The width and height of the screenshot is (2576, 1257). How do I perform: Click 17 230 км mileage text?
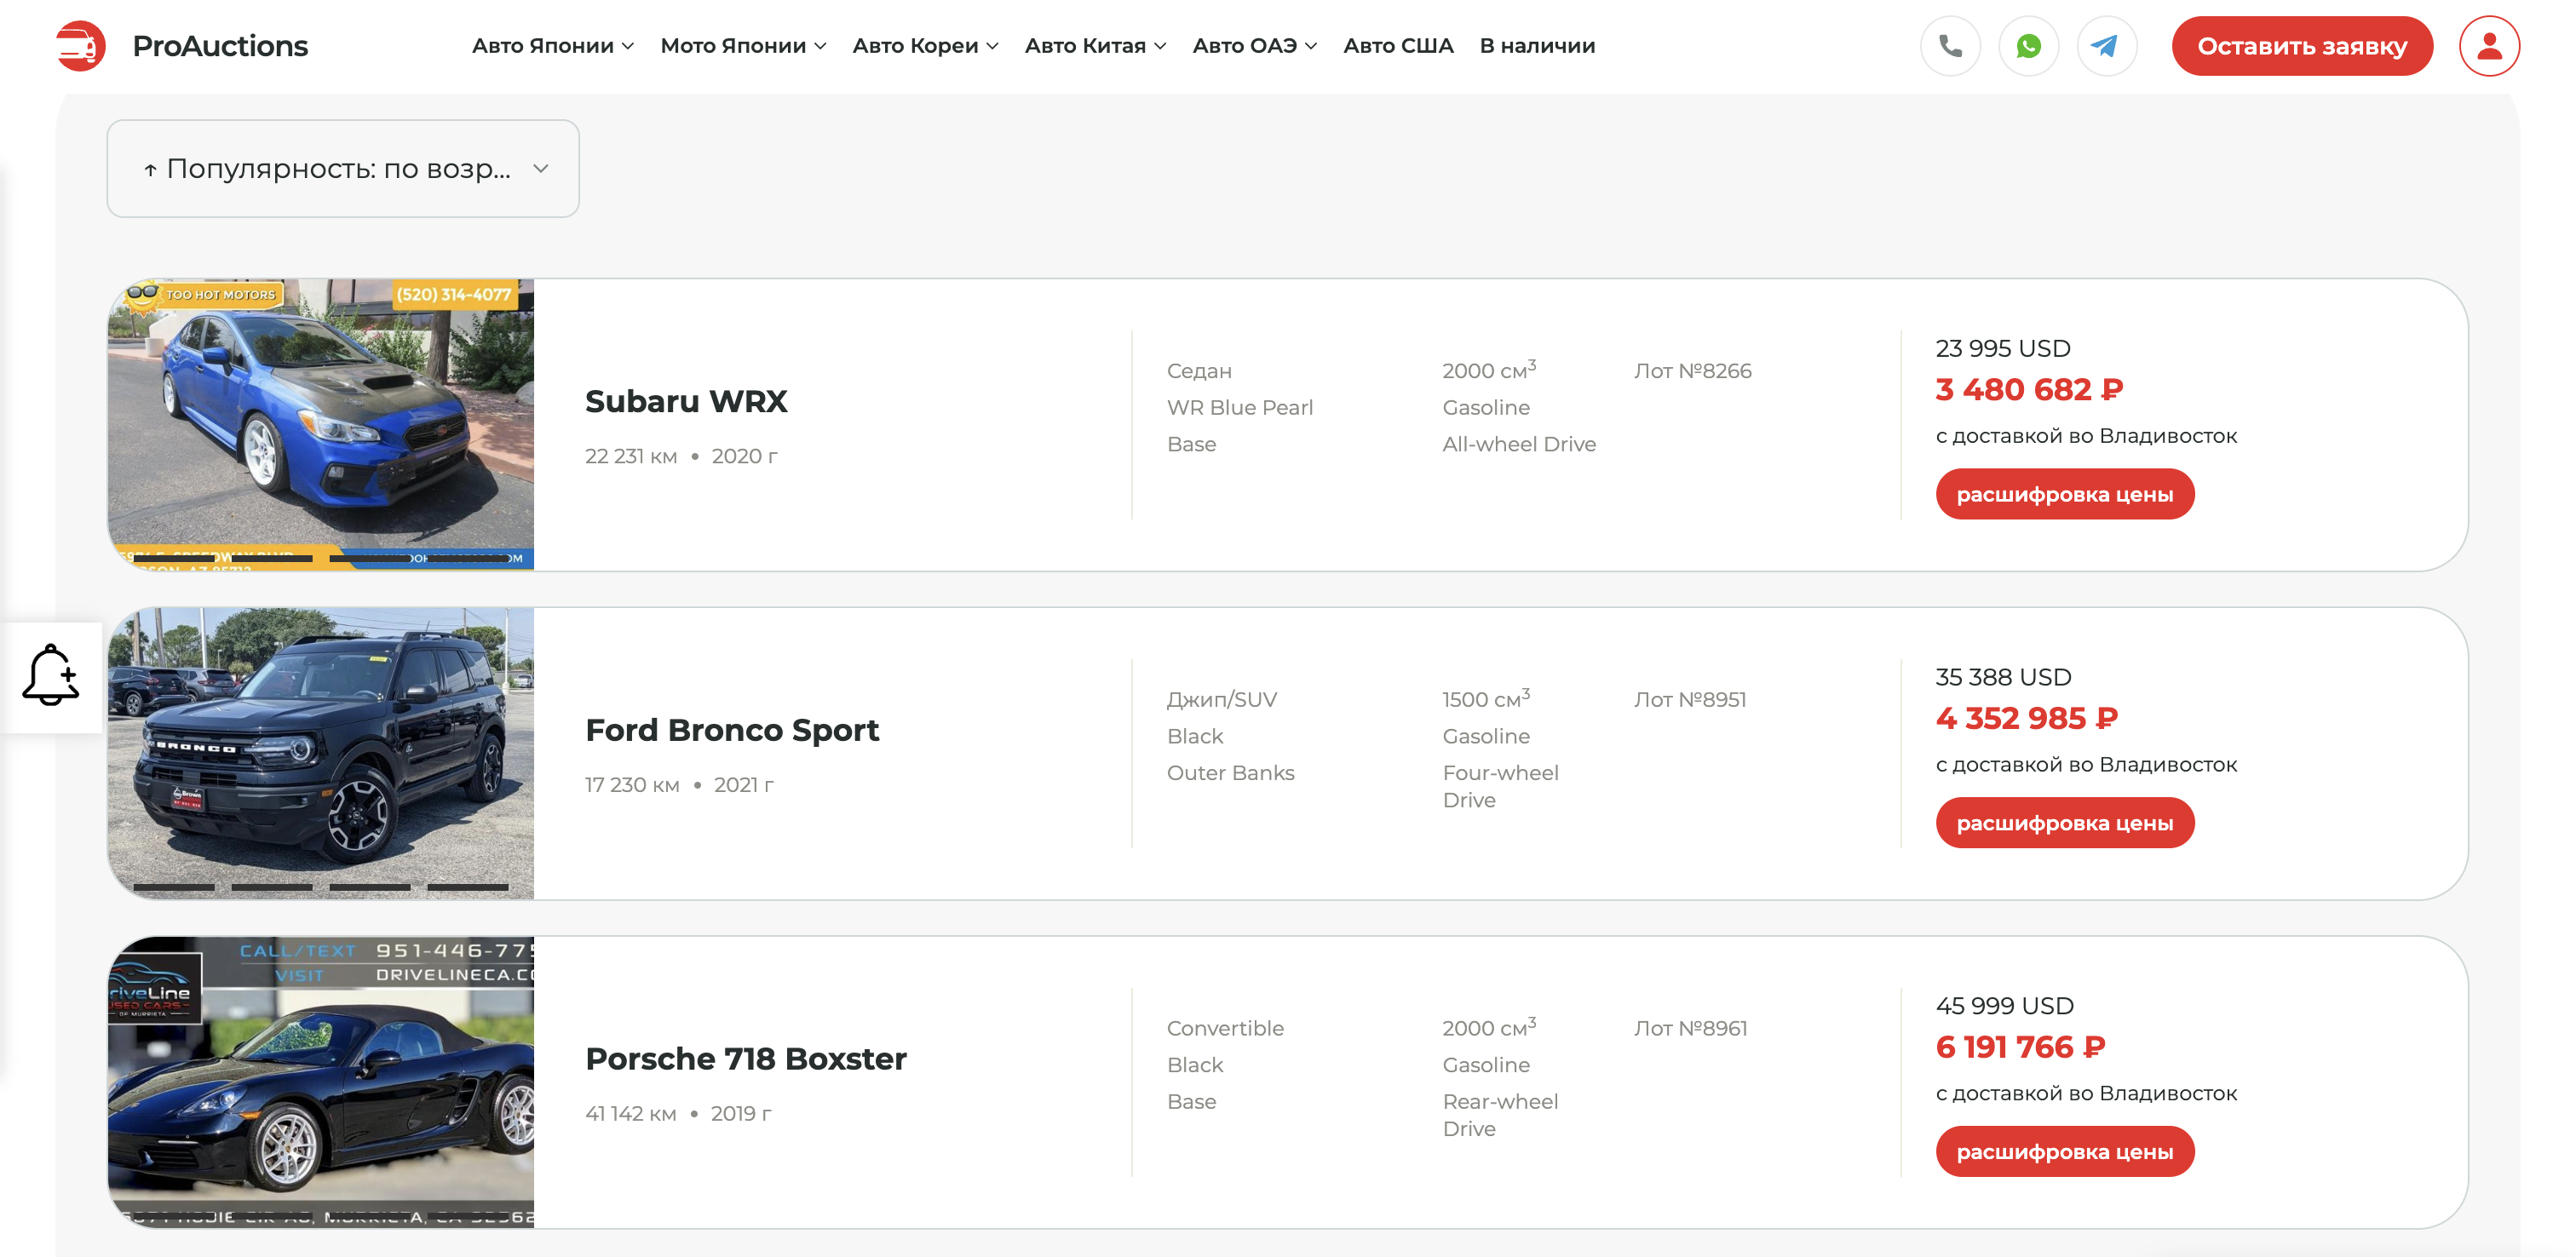tap(632, 785)
